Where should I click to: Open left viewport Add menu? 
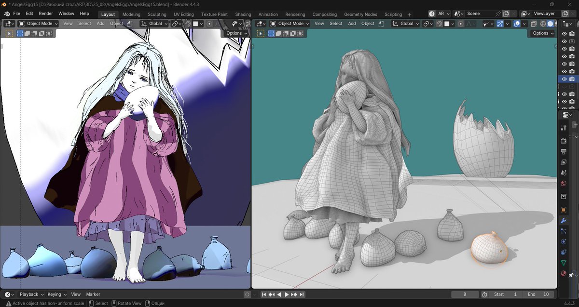coord(101,23)
